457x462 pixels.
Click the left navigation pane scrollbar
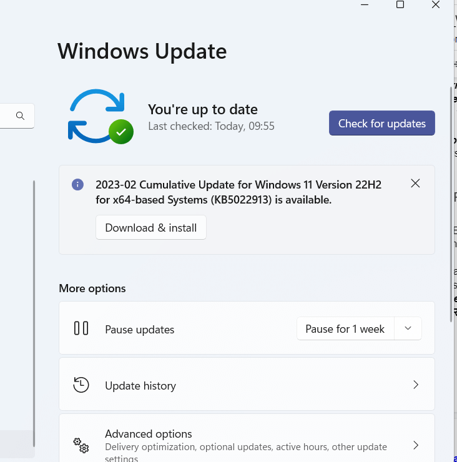click(34, 313)
